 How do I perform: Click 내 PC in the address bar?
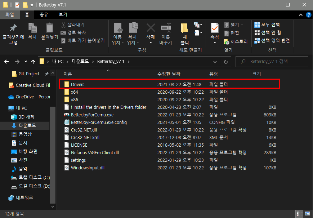pyautogui.click(x=58, y=62)
